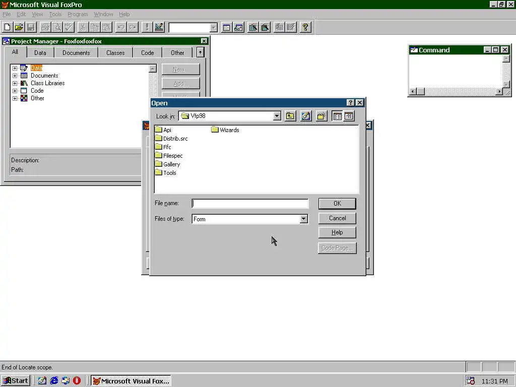Open the Edit menu
Image resolution: width=516 pixels, height=387 pixels.
click(x=21, y=14)
